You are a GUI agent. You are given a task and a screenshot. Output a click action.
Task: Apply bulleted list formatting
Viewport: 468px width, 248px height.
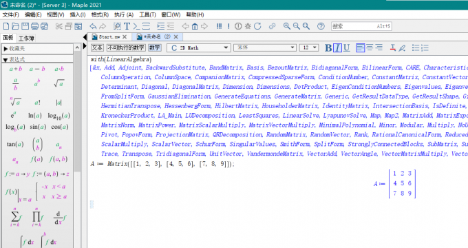click(416, 48)
